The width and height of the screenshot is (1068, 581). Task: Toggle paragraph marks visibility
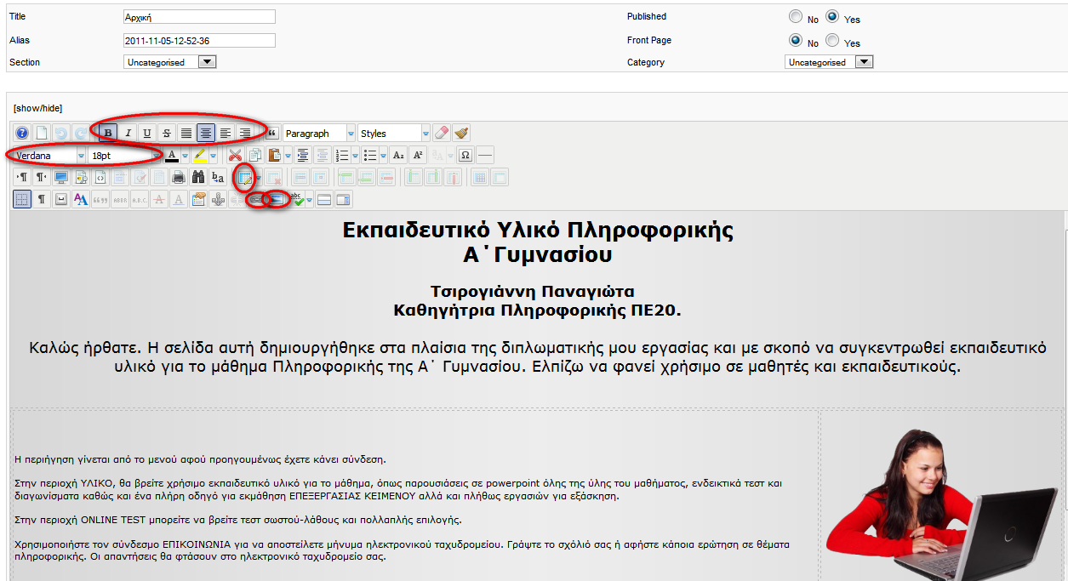pyautogui.click(x=42, y=199)
